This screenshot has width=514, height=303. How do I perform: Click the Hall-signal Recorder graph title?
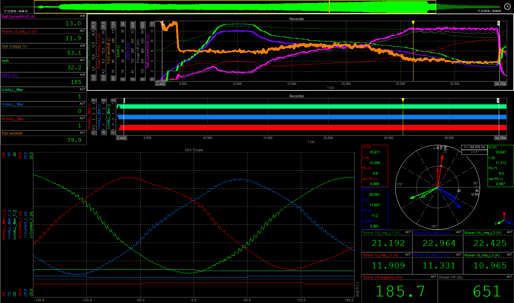(297, 96)
